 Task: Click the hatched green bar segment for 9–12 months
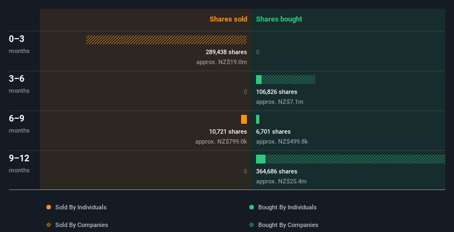point(355,159)
